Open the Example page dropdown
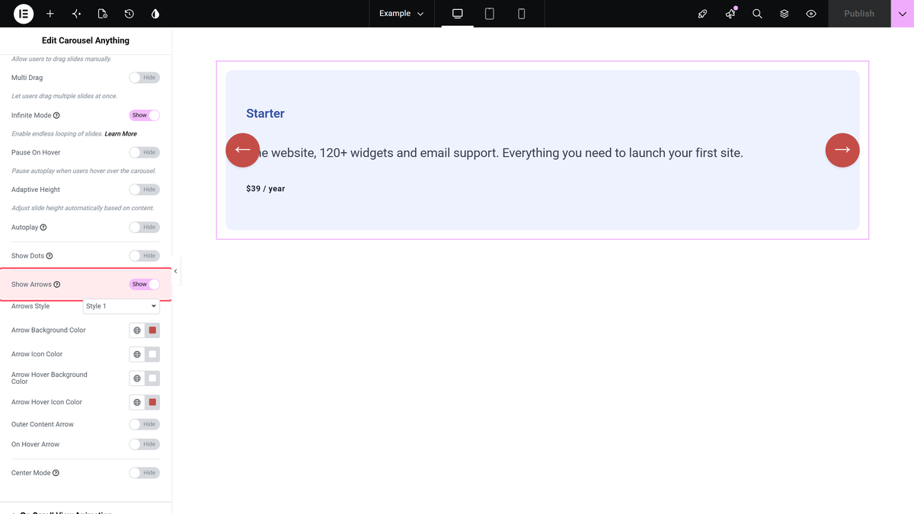914x514 pixels. (401, 14)
